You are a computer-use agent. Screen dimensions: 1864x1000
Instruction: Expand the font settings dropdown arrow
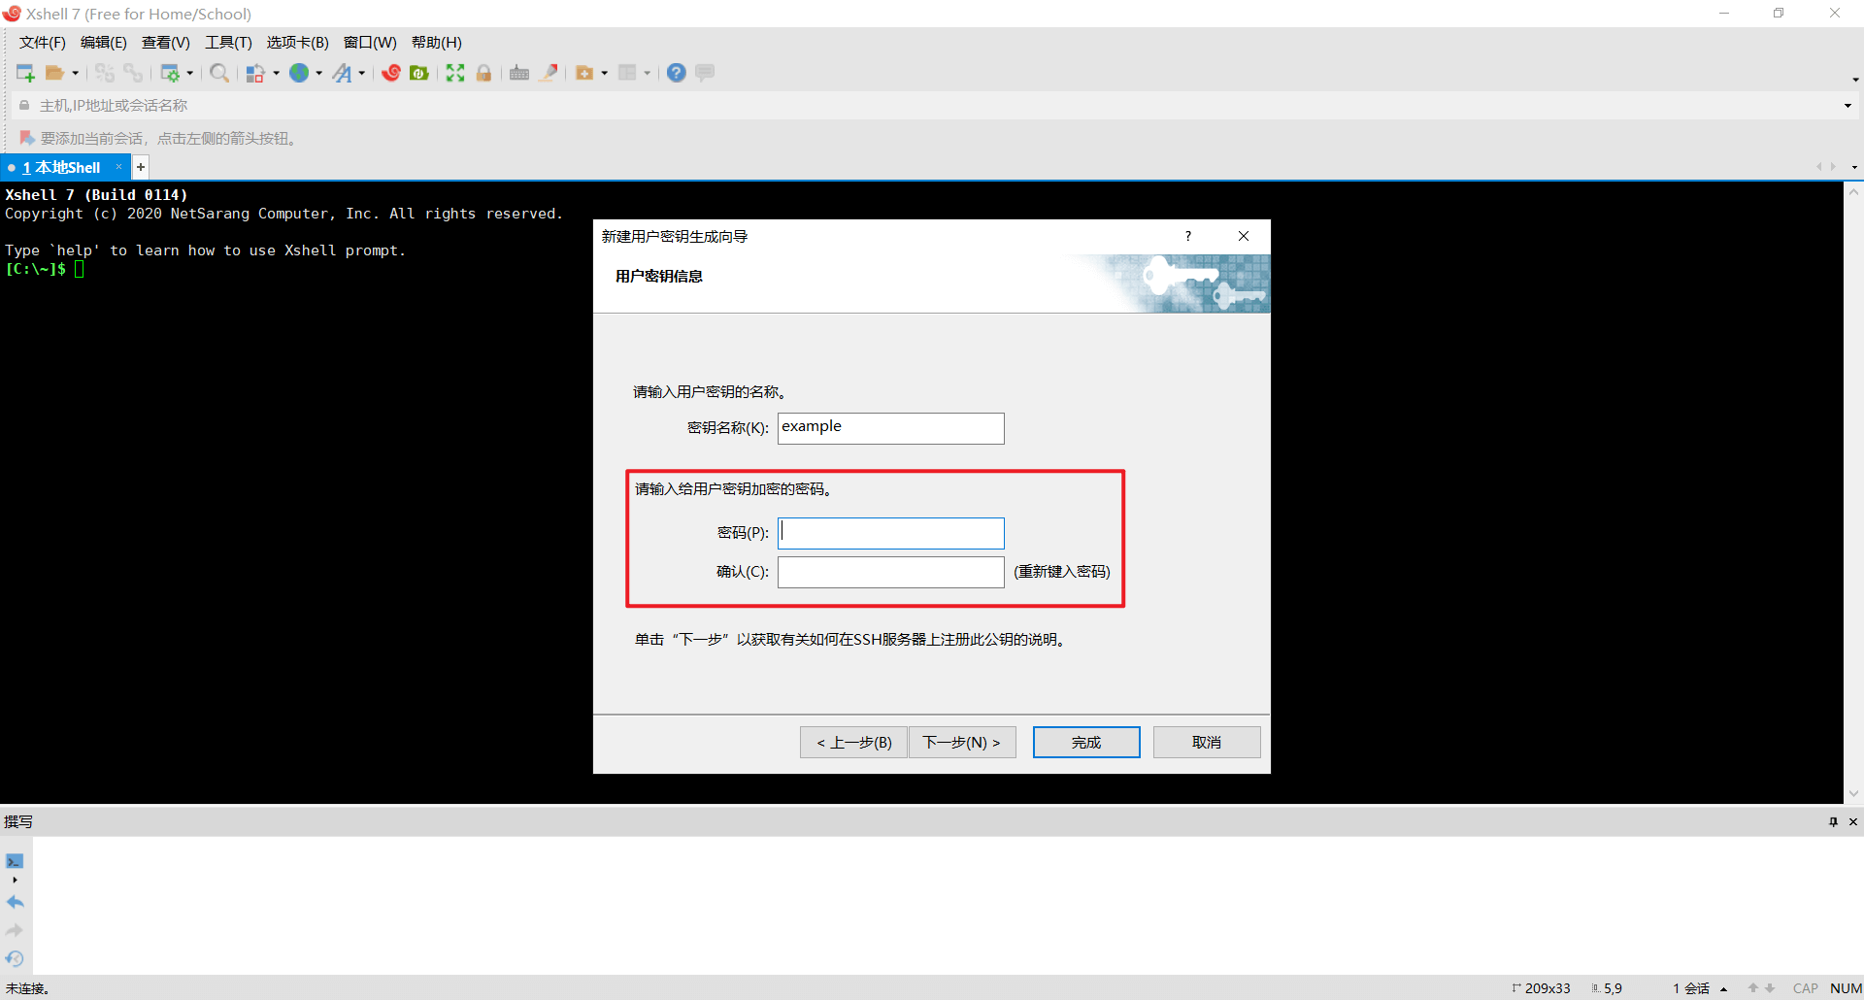362,73
